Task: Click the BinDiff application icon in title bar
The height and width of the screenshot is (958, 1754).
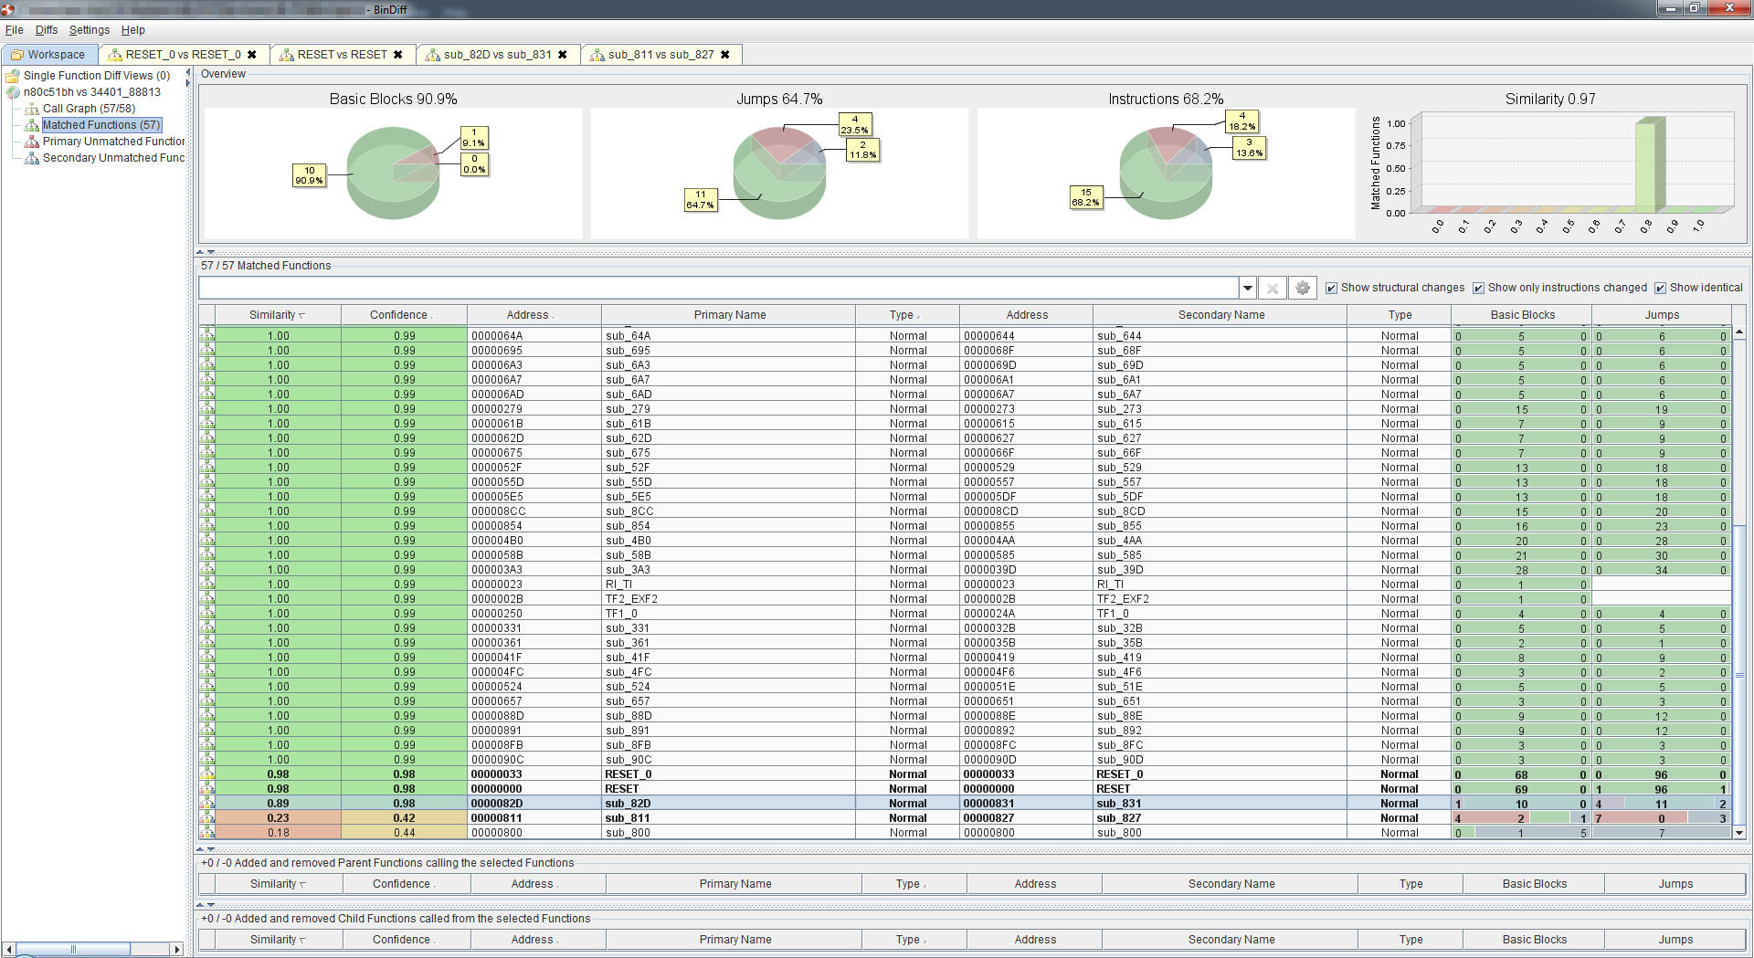Action: [x=8, y=9]
